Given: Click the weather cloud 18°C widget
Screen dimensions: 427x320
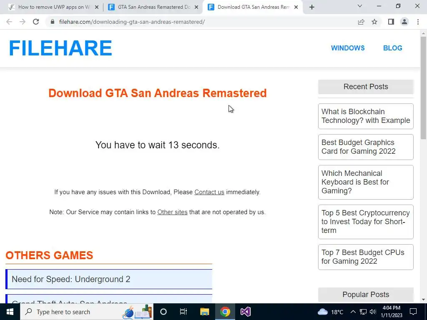Looking at the screenshot, I should (x=330, y=312).
